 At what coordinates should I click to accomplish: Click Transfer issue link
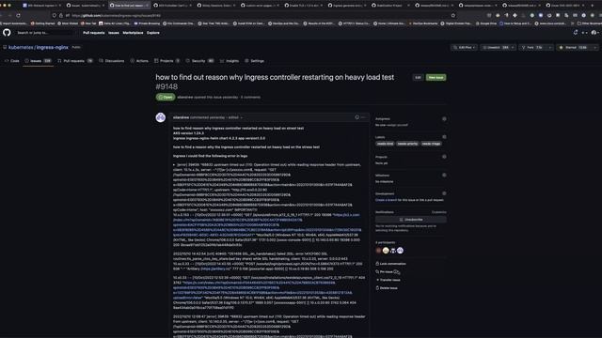point(388,280)
